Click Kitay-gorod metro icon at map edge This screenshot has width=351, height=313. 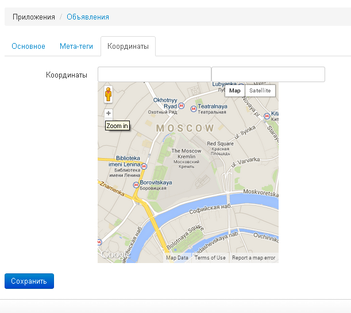267,116
